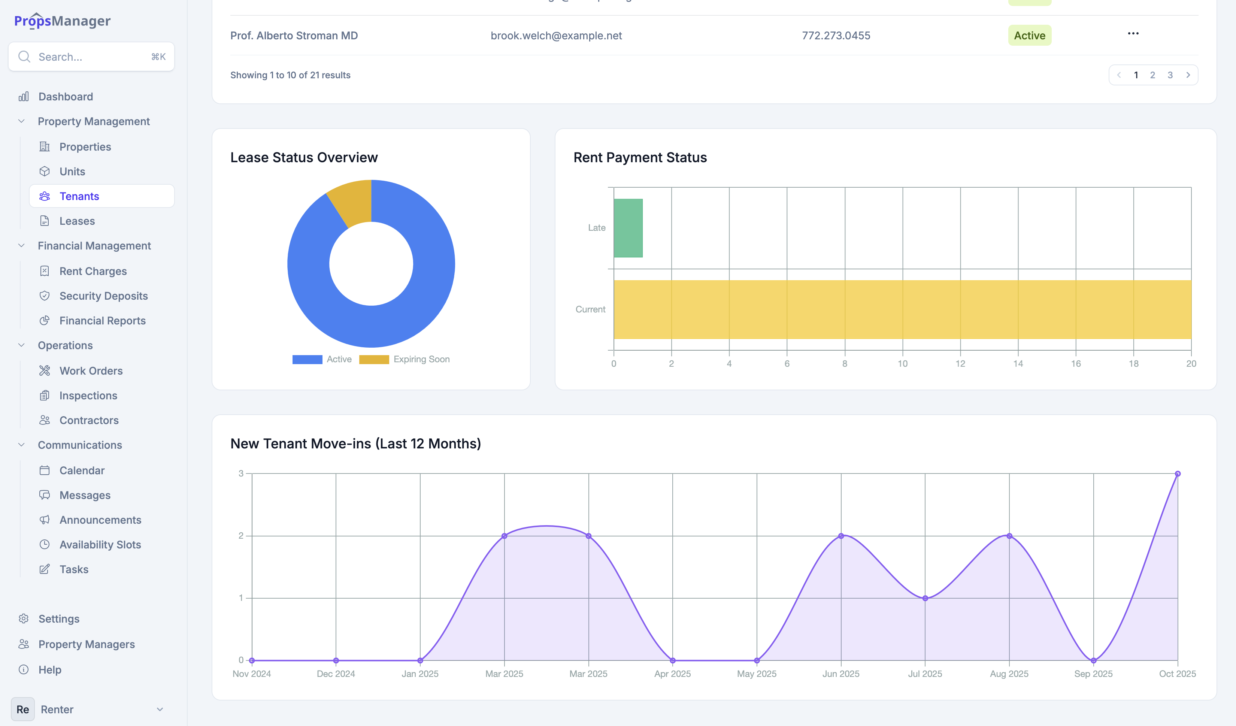Click the Work Orders tools icon

[x=45, y=371]
